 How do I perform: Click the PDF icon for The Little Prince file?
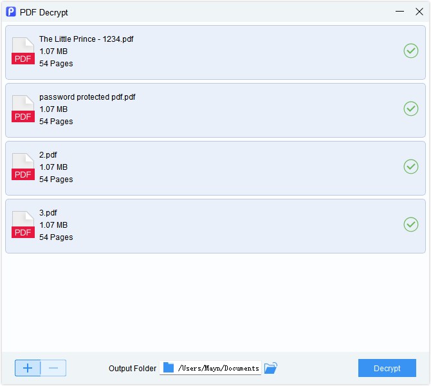(x=23, y=51)
